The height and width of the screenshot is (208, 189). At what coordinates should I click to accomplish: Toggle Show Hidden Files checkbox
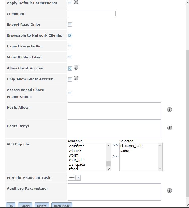[x=70, y=57]
